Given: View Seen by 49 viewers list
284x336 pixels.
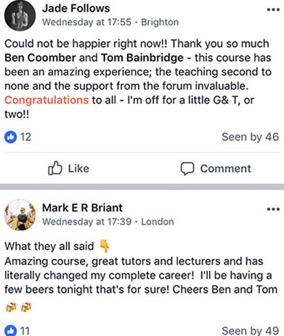Looking at the screenshot, I should [251, 331].
